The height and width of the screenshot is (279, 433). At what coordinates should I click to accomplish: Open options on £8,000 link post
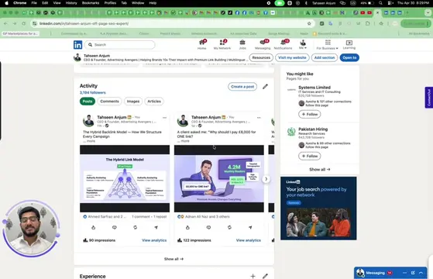click(259, 118)
